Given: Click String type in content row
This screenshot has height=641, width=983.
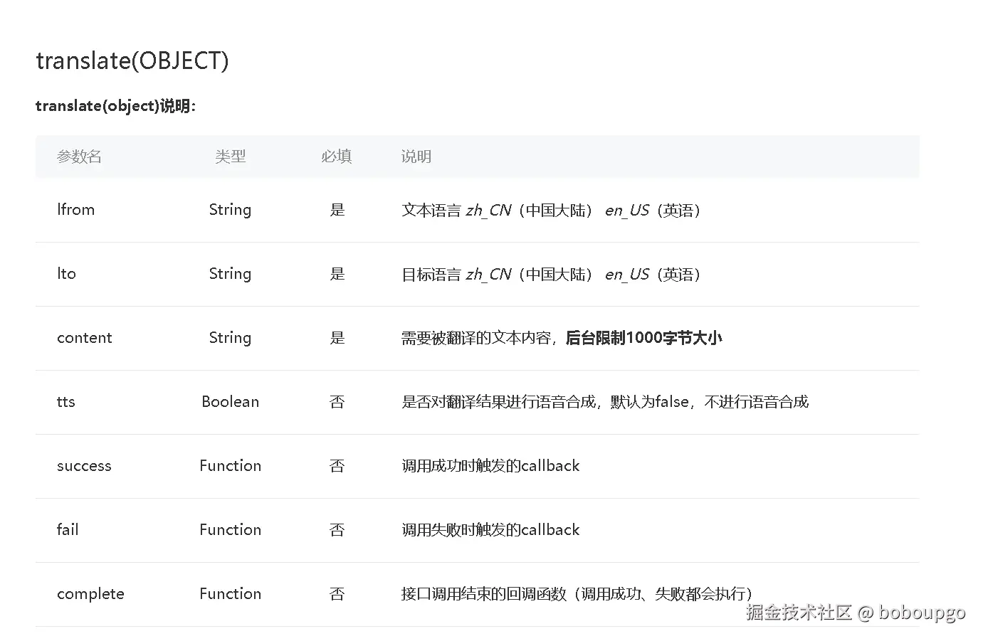Looking at the screenshot, I should point(230,338).
